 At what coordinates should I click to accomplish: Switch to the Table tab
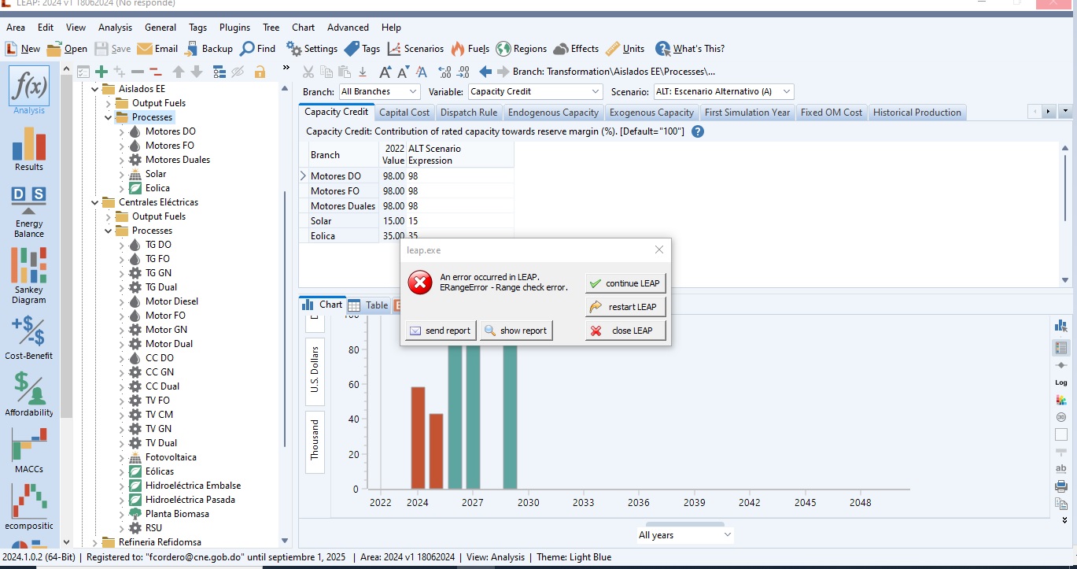pos(368,305)
